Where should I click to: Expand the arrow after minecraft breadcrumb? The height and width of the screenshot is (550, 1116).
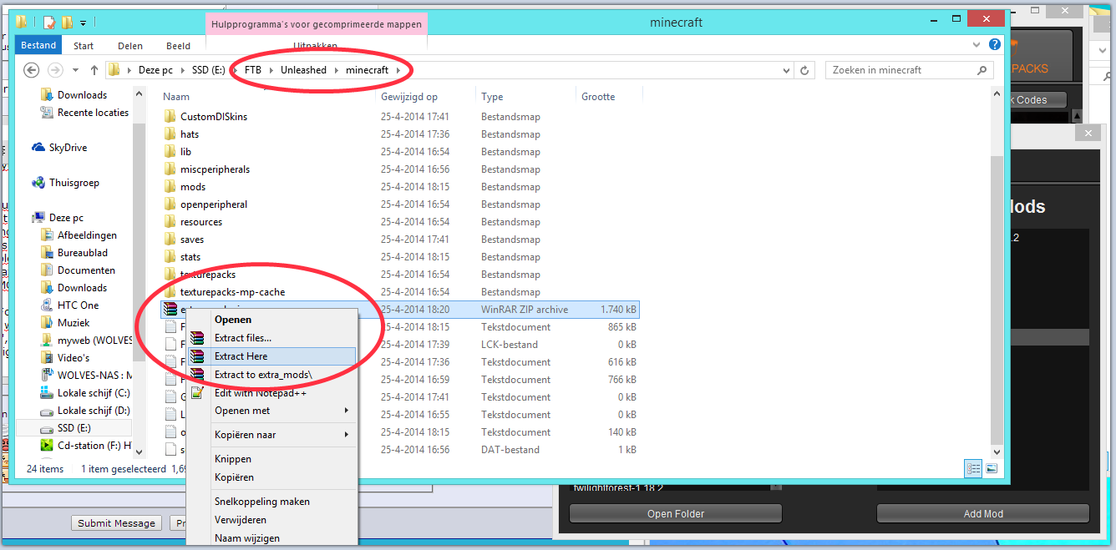pos(398,70)
